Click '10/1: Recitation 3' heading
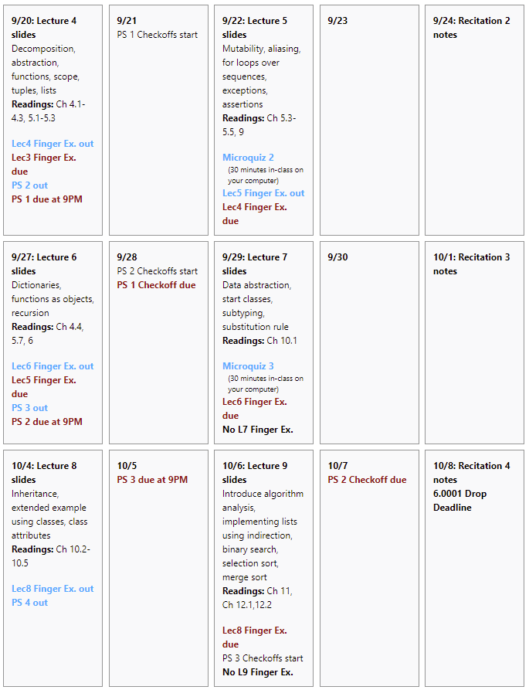The height and width of the screenshot is (690, 529). [471, 257]
